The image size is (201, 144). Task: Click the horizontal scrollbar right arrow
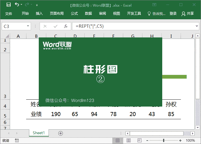[x=193, y=133]
